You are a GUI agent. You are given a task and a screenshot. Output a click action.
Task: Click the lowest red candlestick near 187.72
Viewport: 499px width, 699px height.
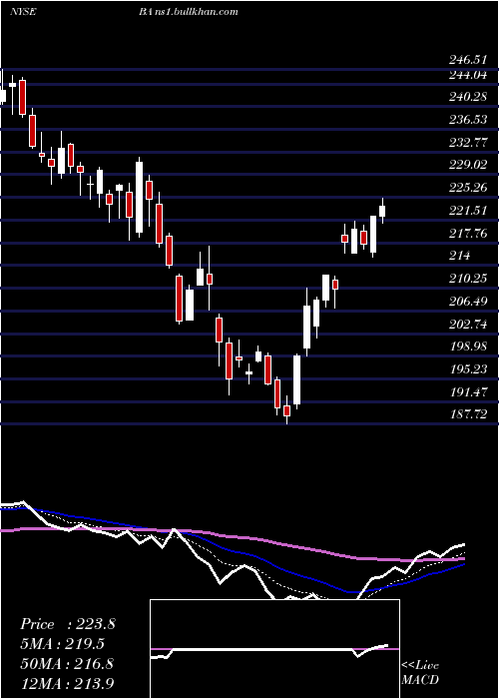click(x=287, y=410)
